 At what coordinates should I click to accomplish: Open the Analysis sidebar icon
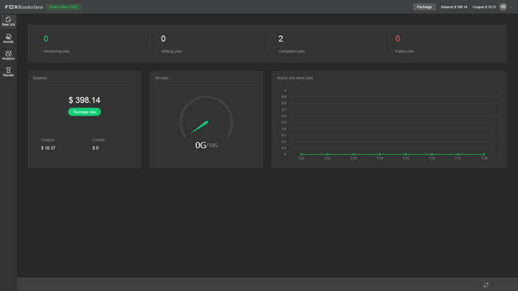click(x=8, y=56)
